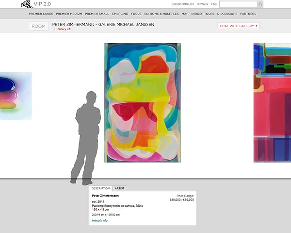Click the gray human scale silhouette

click(x=86, y=138)
